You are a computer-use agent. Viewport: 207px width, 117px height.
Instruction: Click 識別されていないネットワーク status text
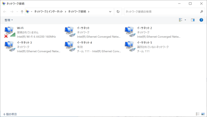tap(153, 47)
